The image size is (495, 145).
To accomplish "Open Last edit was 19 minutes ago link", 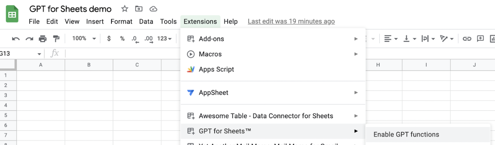I will pos(291,22).
